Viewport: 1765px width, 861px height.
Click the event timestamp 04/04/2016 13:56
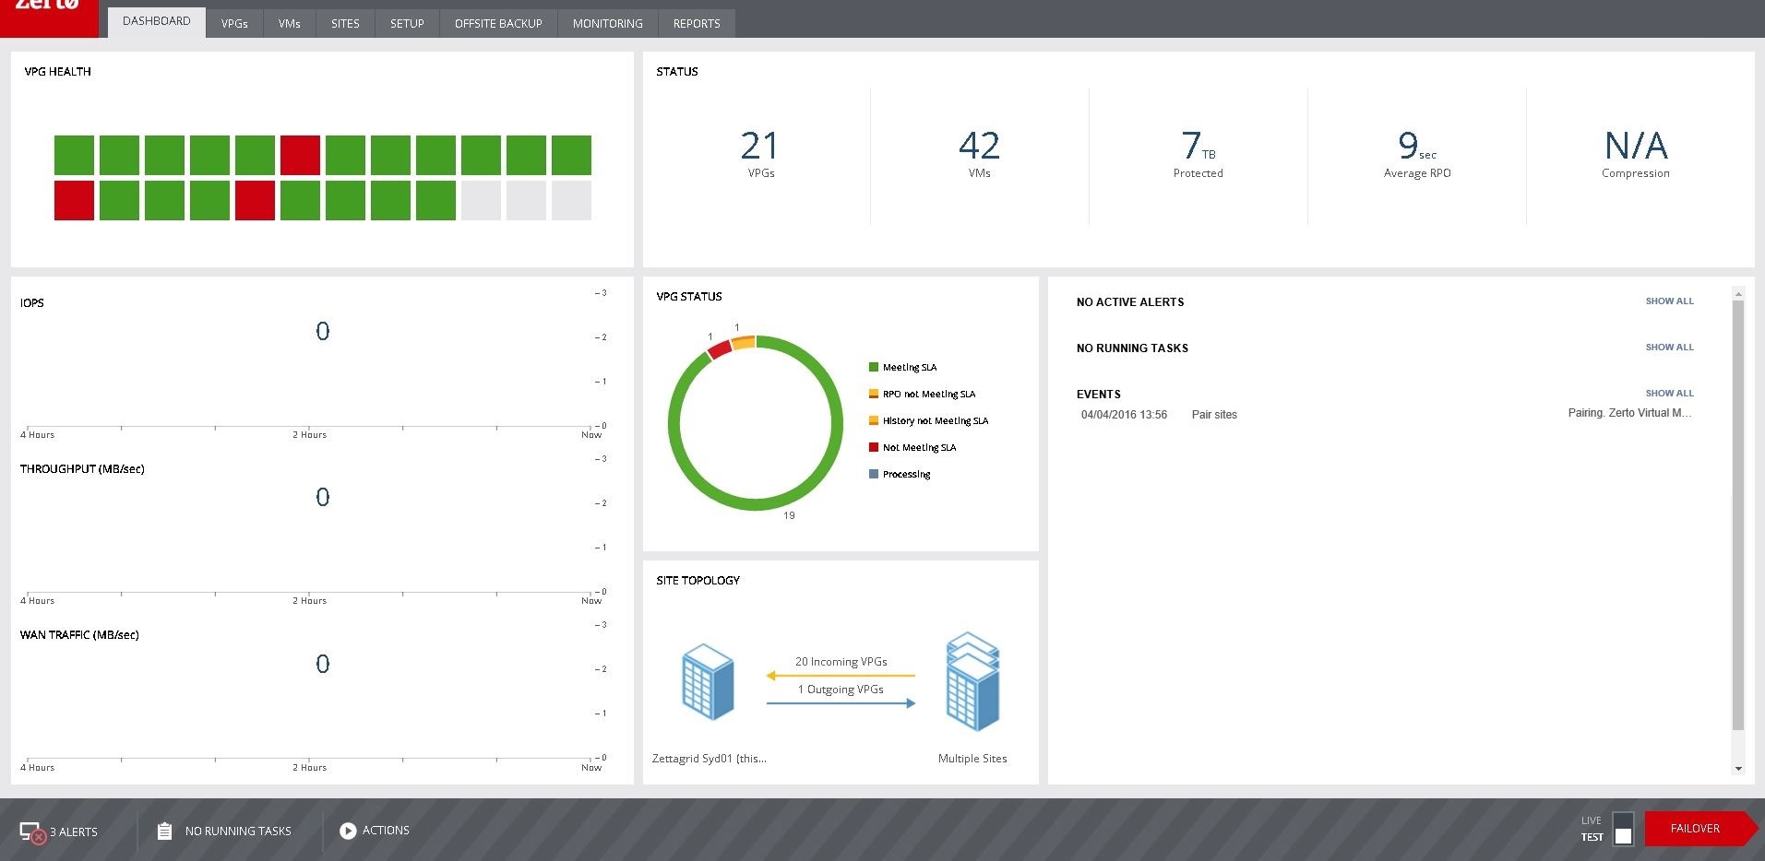coord(1124,415)
